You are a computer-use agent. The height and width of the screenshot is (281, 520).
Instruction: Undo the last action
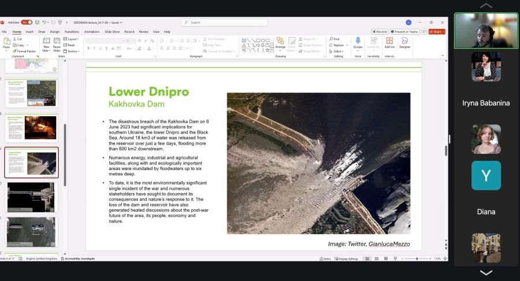(44, 22)
